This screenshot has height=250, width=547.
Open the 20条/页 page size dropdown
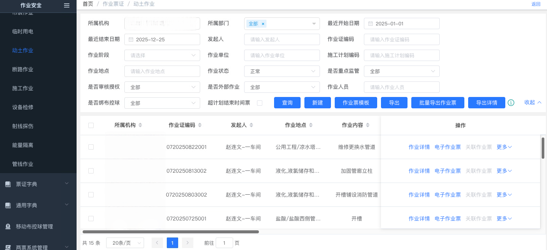pyautogui.click(x=125, y=243)
